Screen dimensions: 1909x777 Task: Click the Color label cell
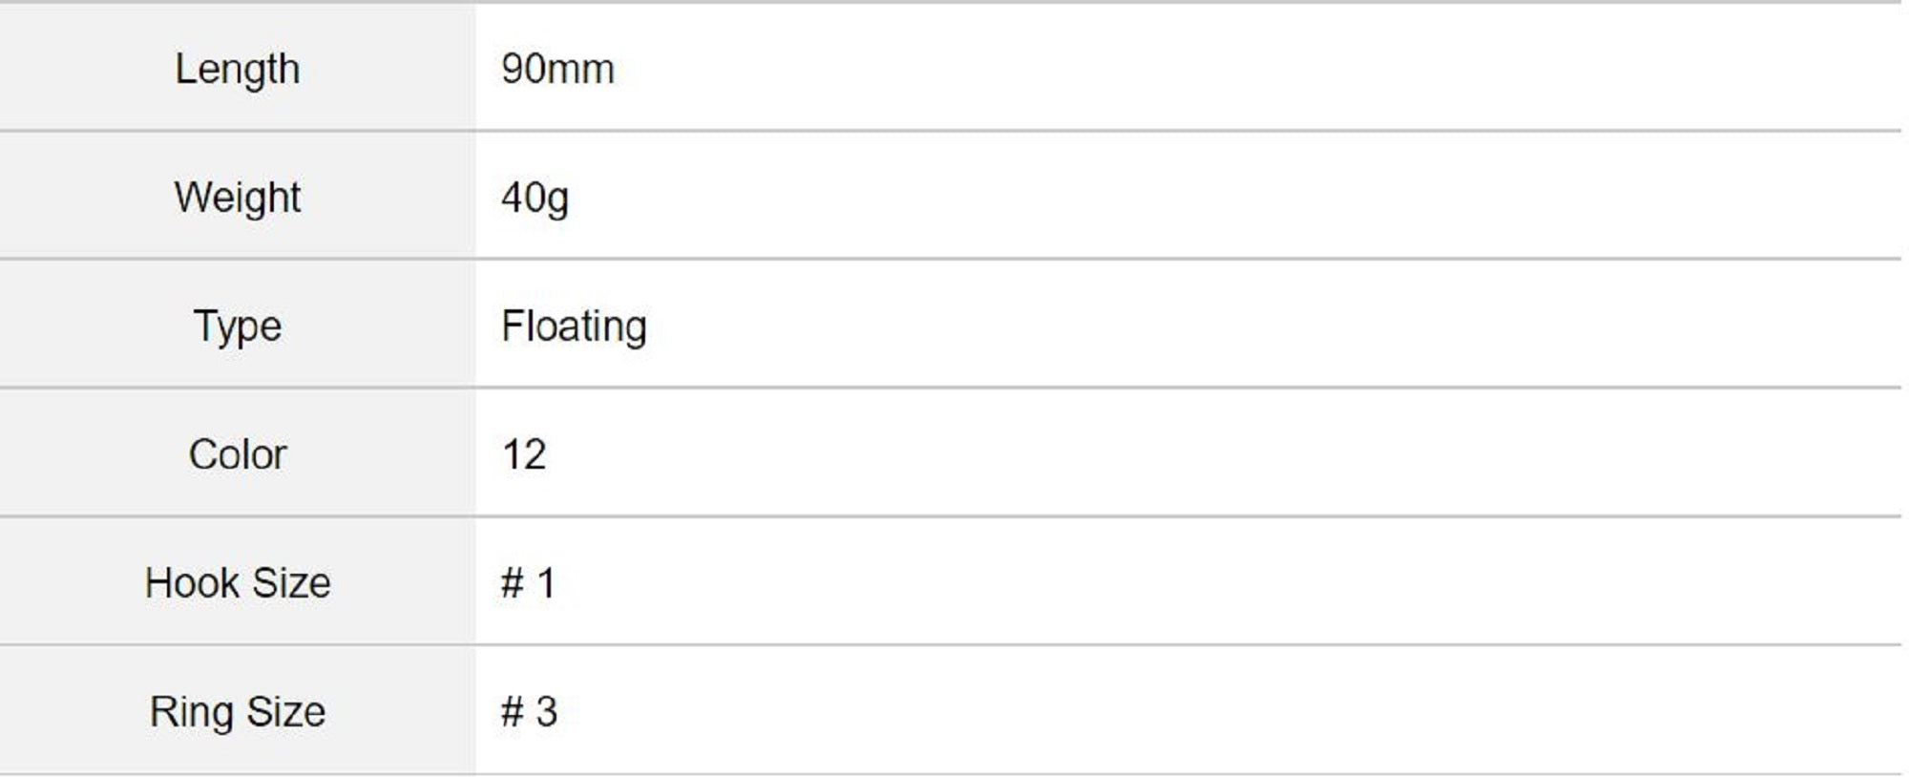[x=237, y=454]
